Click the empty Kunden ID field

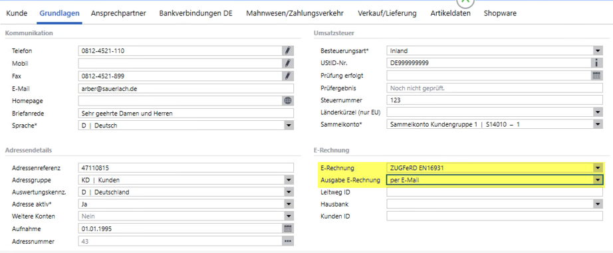[x=495, y=216]
